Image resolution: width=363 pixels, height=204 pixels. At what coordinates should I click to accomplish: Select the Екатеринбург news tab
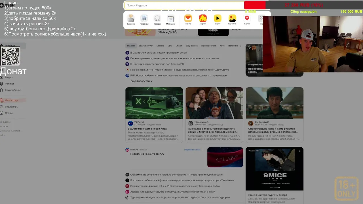(146, 46)
